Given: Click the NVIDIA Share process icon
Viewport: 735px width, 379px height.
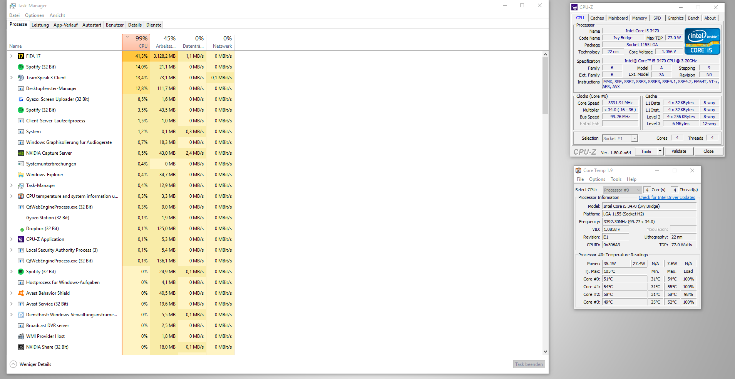Looking at the screenshot, I should [x=21, y=347].
